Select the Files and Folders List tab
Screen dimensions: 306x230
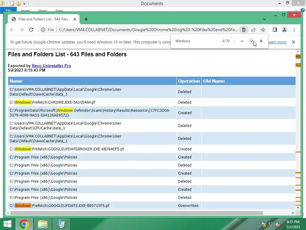tap(43, 19)
